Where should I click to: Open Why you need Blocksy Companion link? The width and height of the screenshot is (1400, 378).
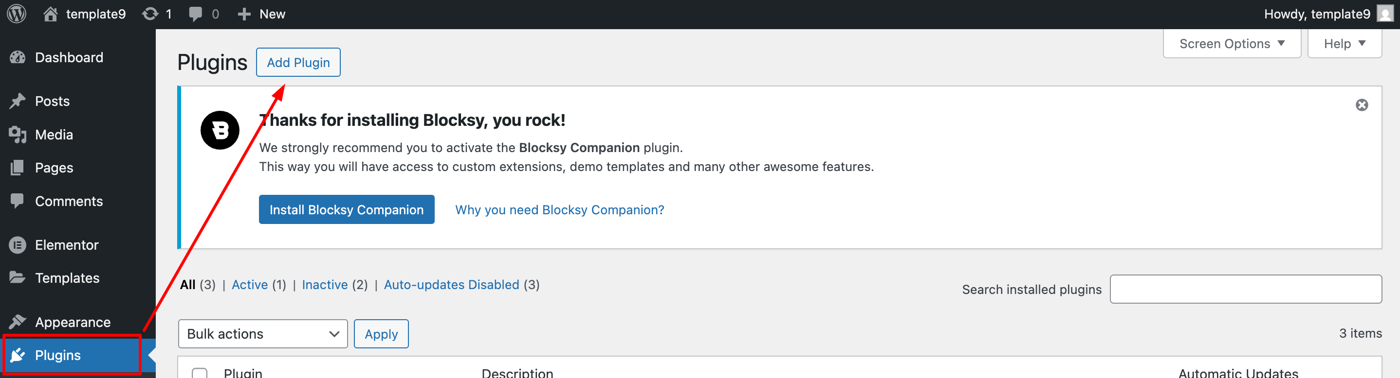tap(559, 210)
